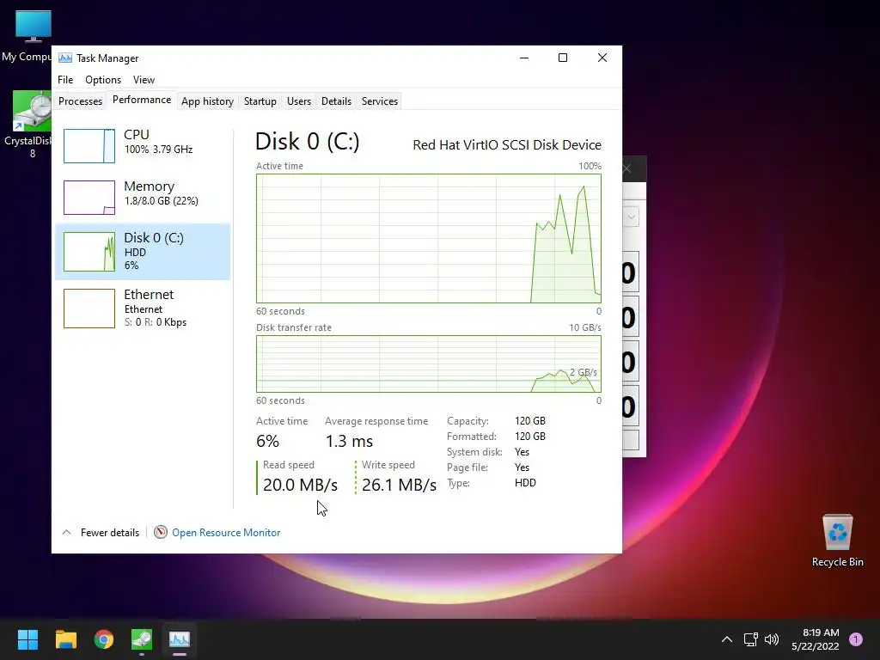Switch to the App history tab
Screen dimensions: 880x660
pos(207,101)
